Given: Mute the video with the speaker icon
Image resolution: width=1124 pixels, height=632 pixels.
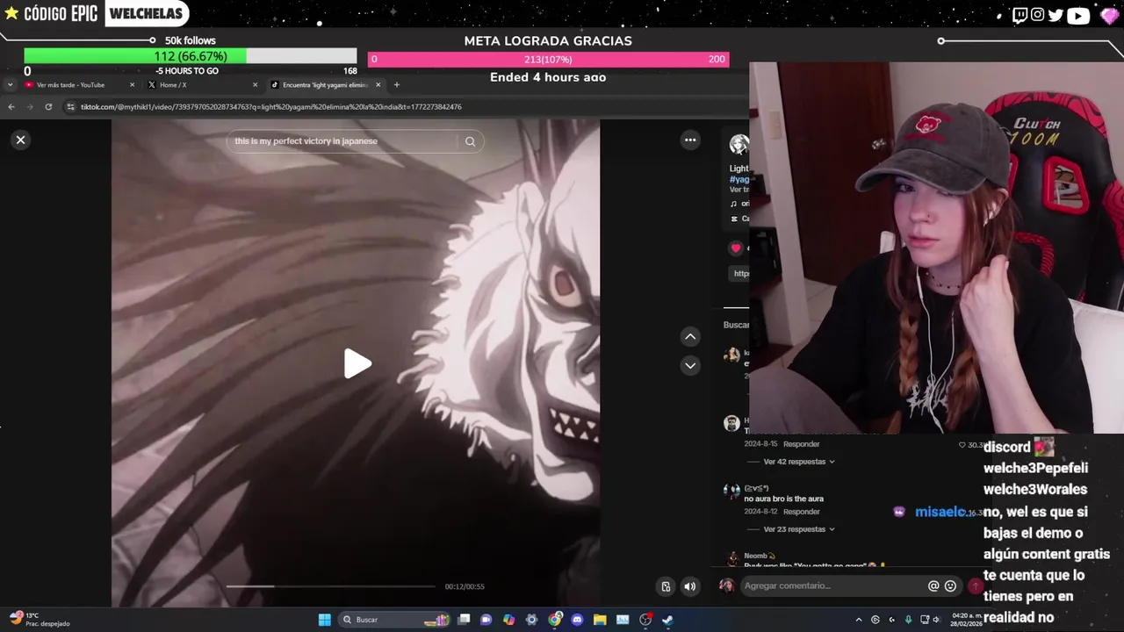Looking at the screenshot, I should click(x=690, y=586).
